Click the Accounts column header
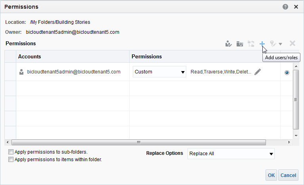 (x=73, y=56)
